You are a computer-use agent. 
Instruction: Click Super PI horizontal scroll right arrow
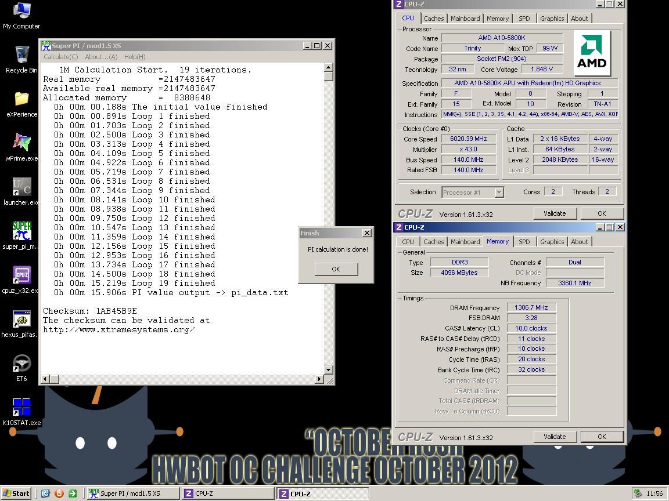(319, 378)
